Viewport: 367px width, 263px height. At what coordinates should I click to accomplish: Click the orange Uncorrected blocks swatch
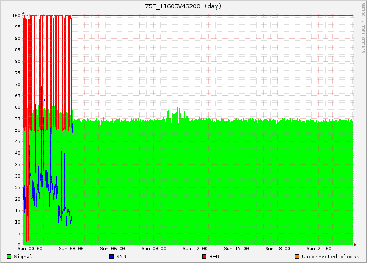(297, 257)
